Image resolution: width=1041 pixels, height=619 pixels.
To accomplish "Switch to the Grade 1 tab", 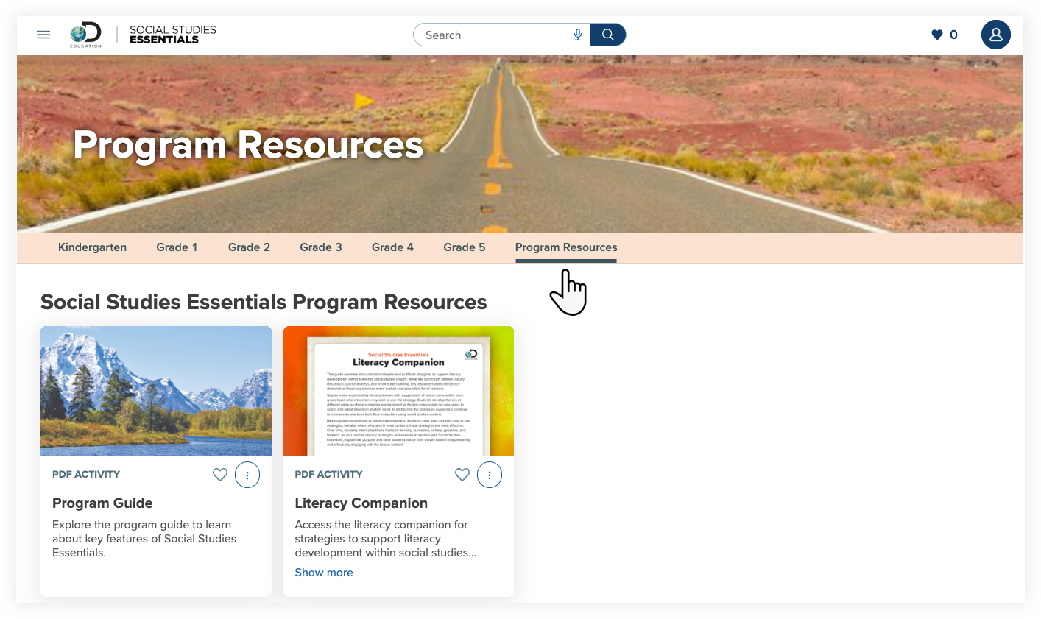I will pos(177,247).
